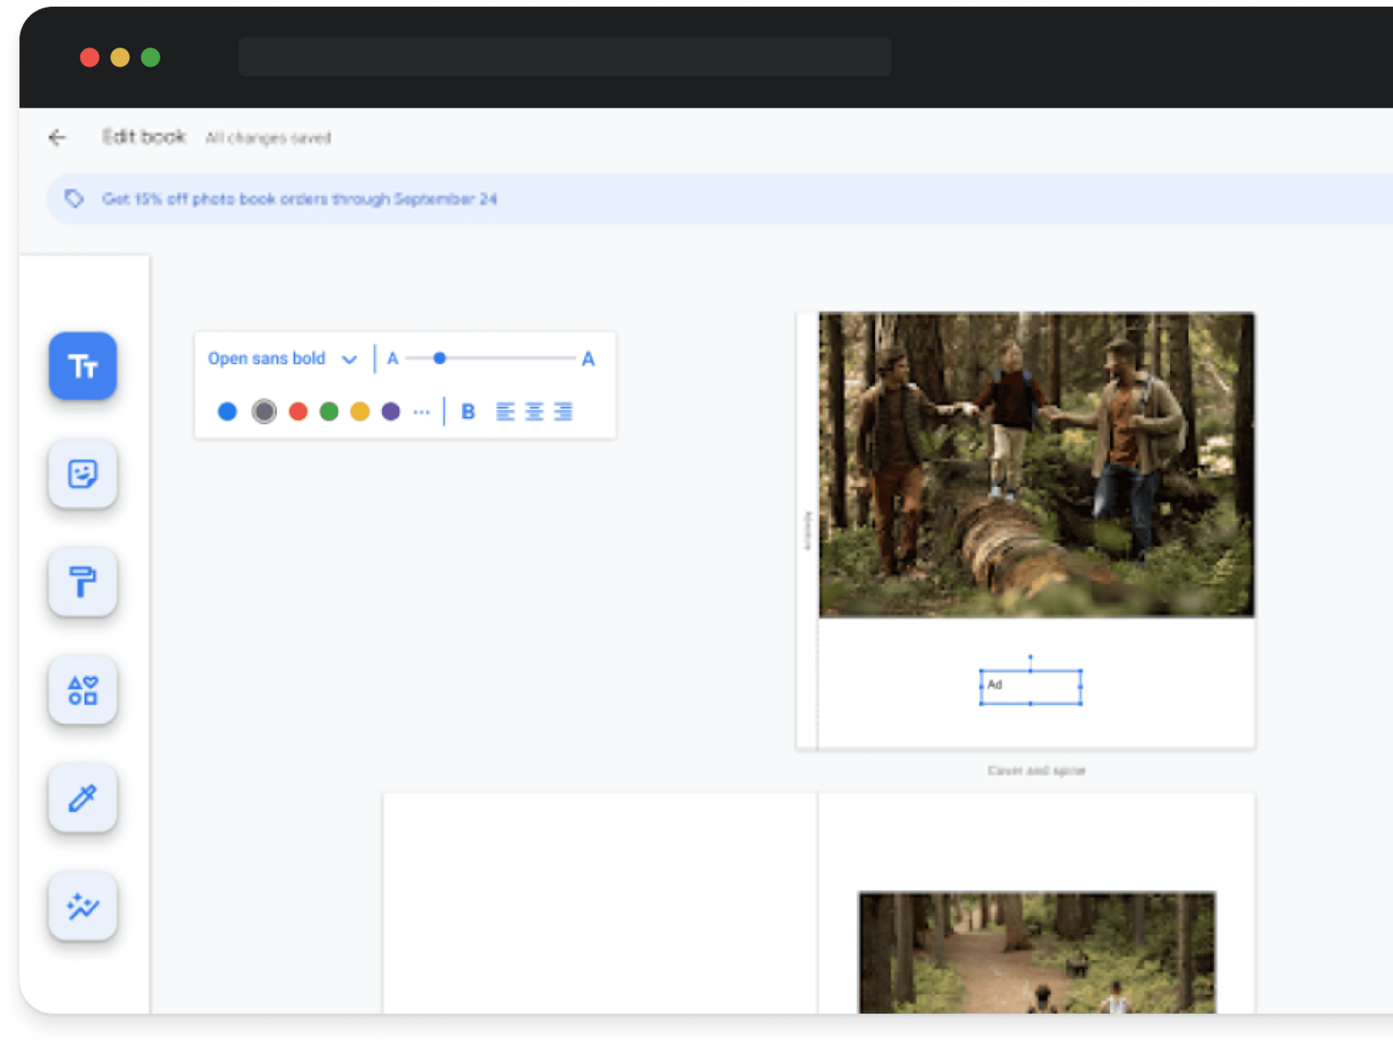1393x1047 pixels.
Task: Click the 15% off photo book banner
Action: pos(300,199)
